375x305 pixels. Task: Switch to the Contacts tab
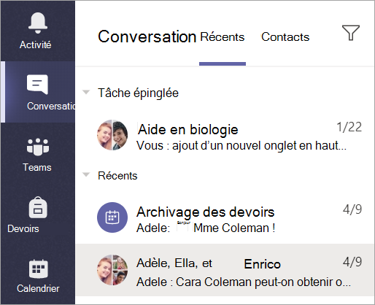[x=285, y=37]
